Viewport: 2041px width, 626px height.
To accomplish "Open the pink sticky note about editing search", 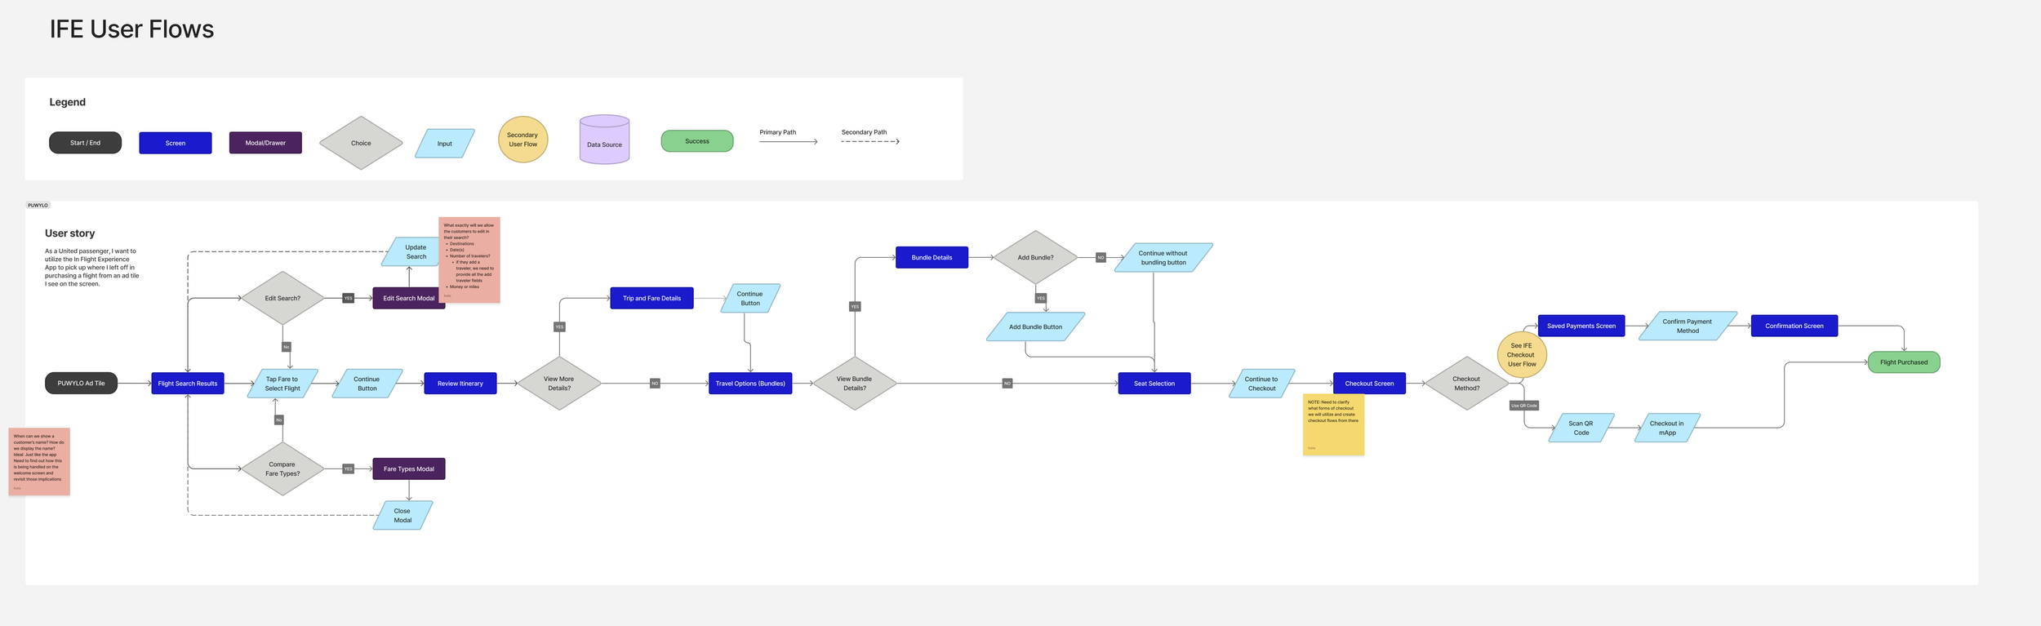I will (x=469, y=260).
